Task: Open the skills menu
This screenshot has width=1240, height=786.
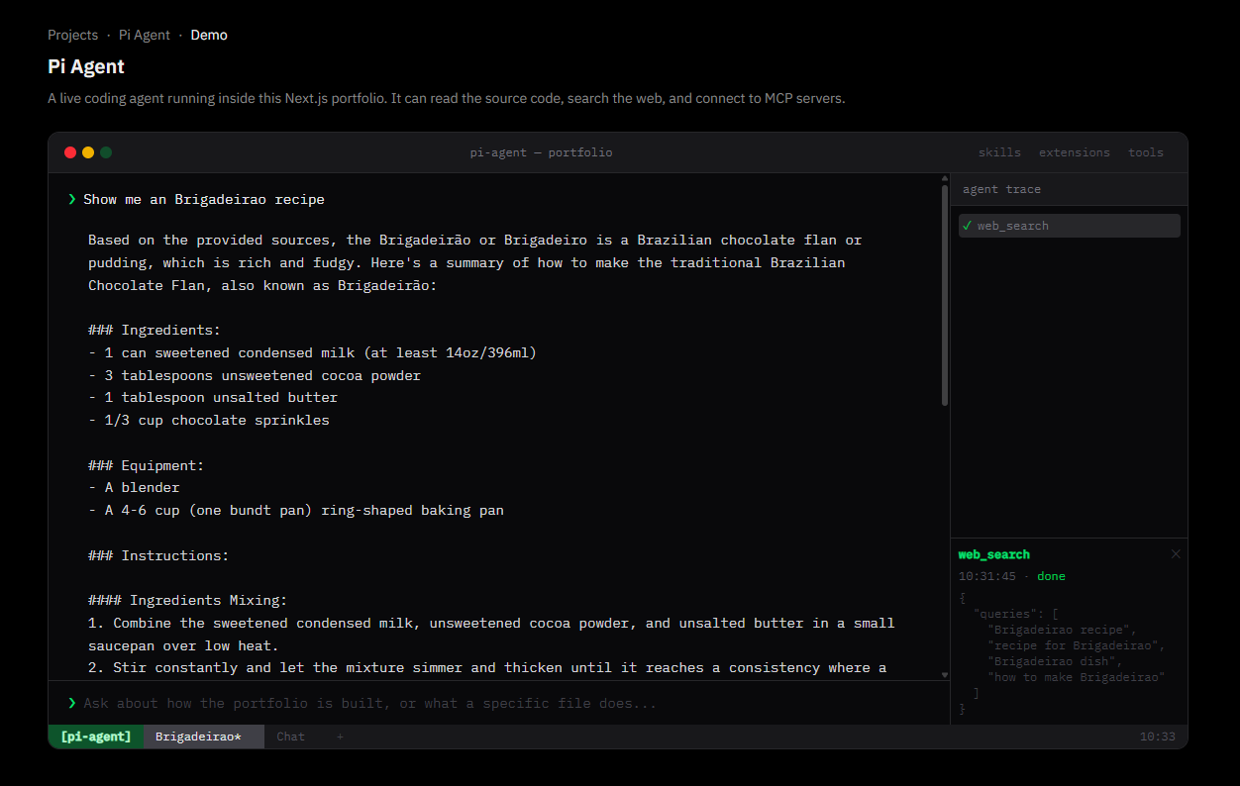Action: pos(999,152)
